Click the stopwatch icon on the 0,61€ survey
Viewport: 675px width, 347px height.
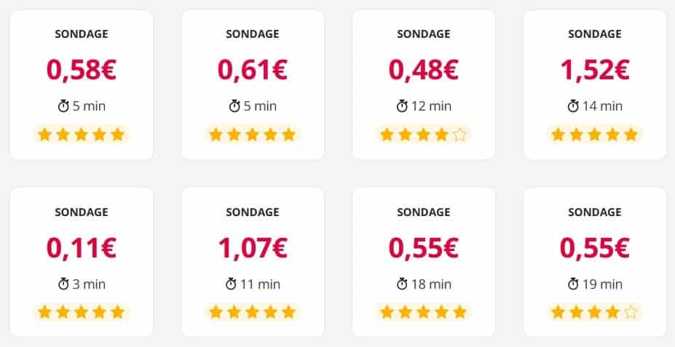coord(234,106)
